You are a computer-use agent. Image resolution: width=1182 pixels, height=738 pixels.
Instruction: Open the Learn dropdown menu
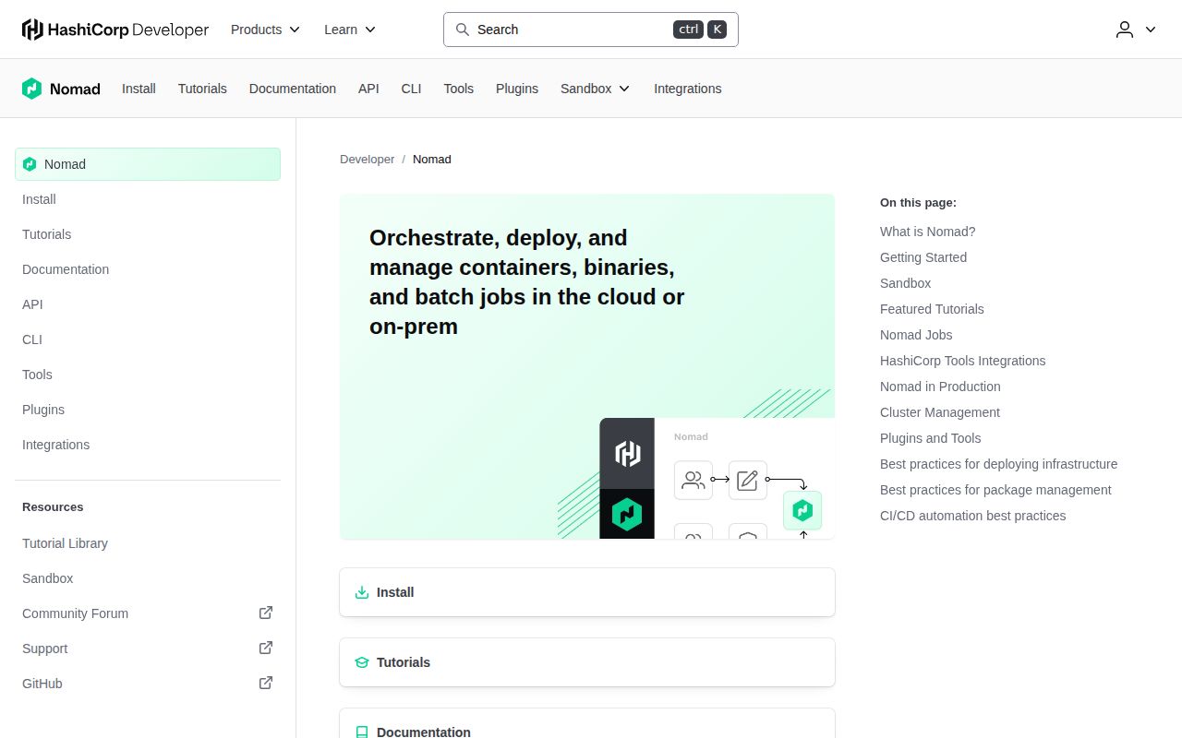350,30
